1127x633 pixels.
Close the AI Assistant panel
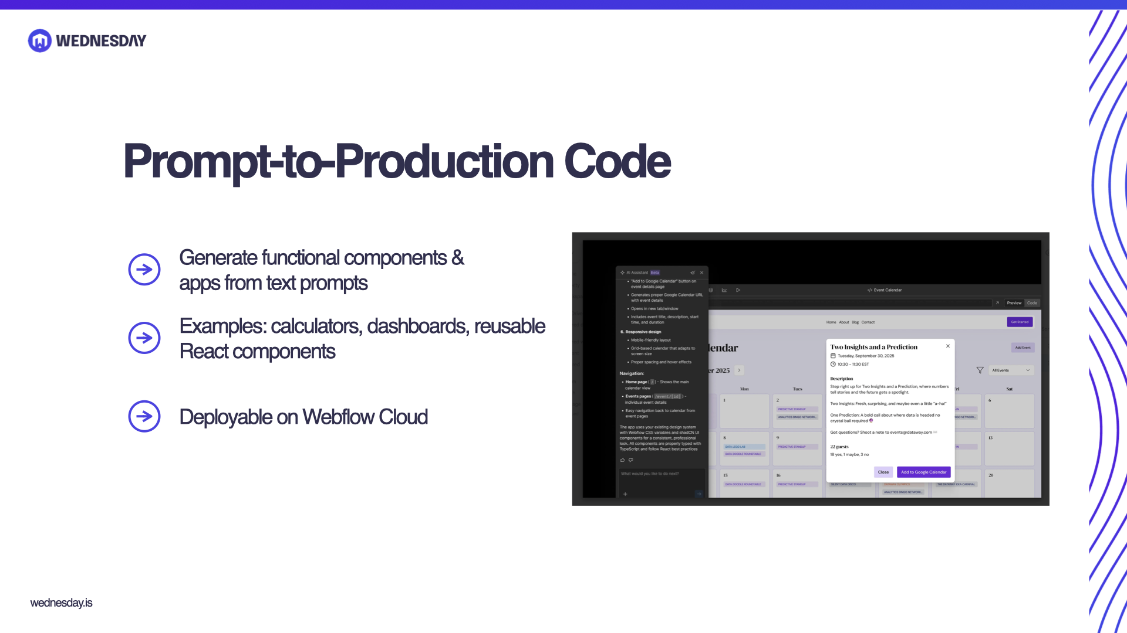[701, 273]
